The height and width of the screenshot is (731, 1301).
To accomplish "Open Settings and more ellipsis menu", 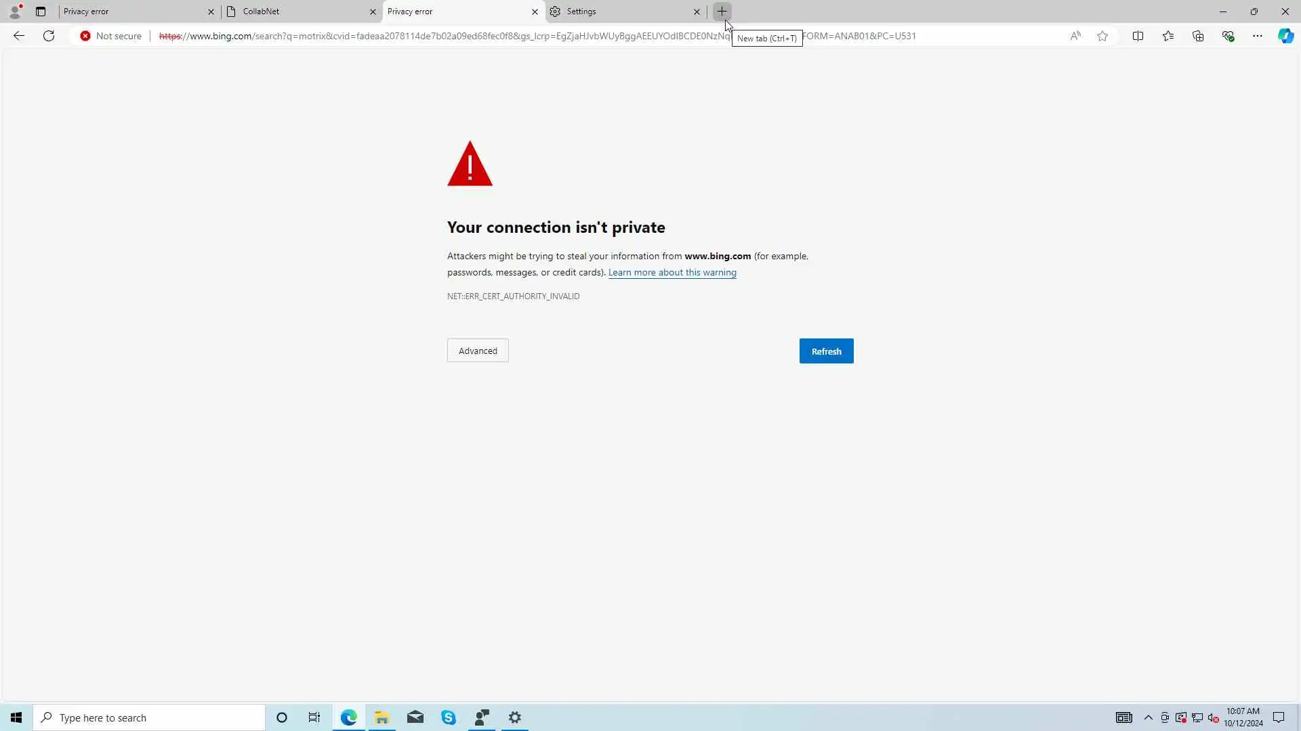I will pos(1258,36).
